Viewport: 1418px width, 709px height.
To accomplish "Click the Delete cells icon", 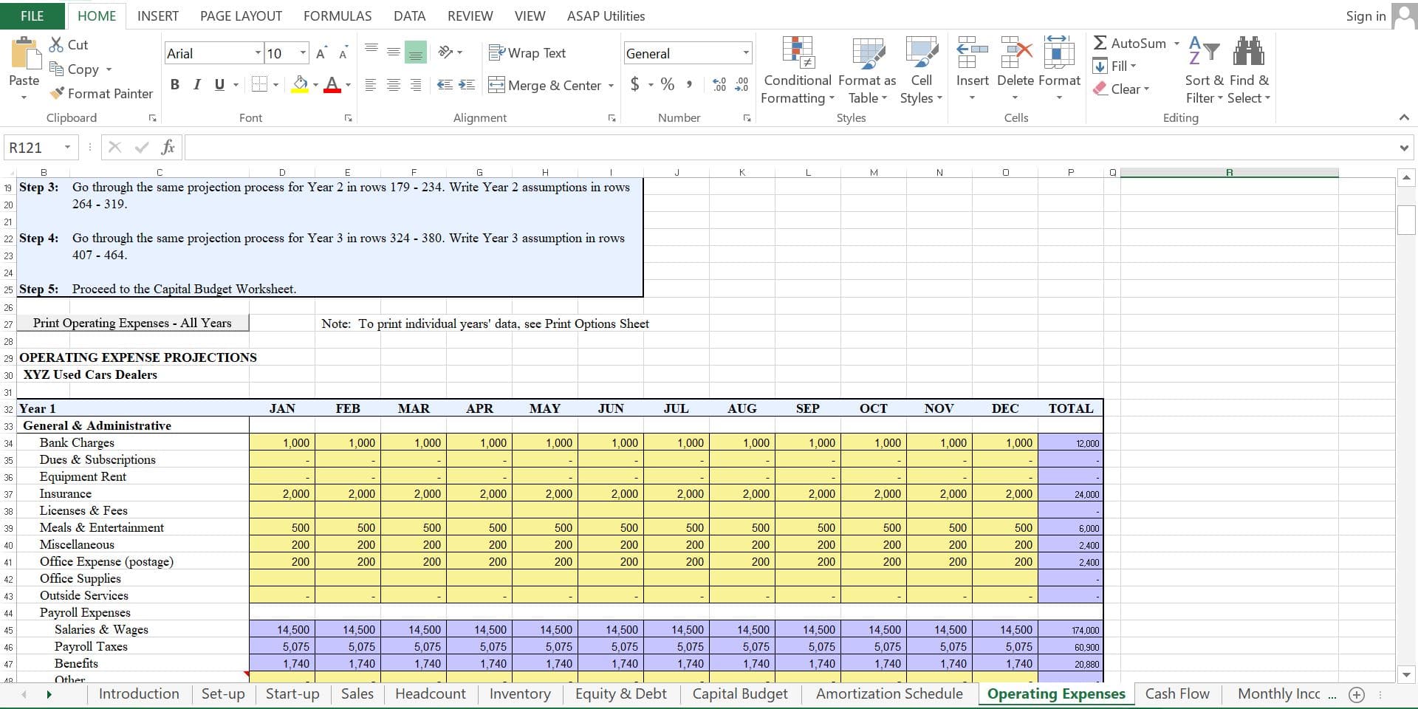I will [1015, 52].
